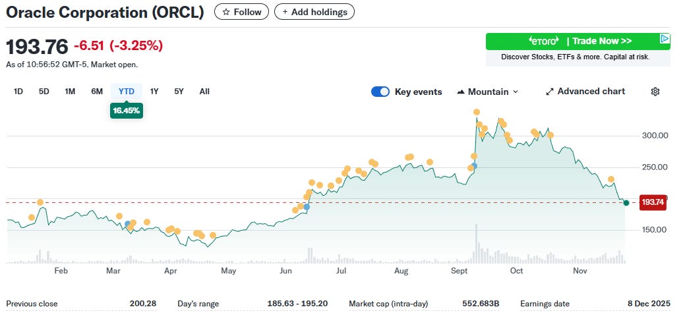
Task: Show the 5Y chart range
Action: [x=179, y=91]
